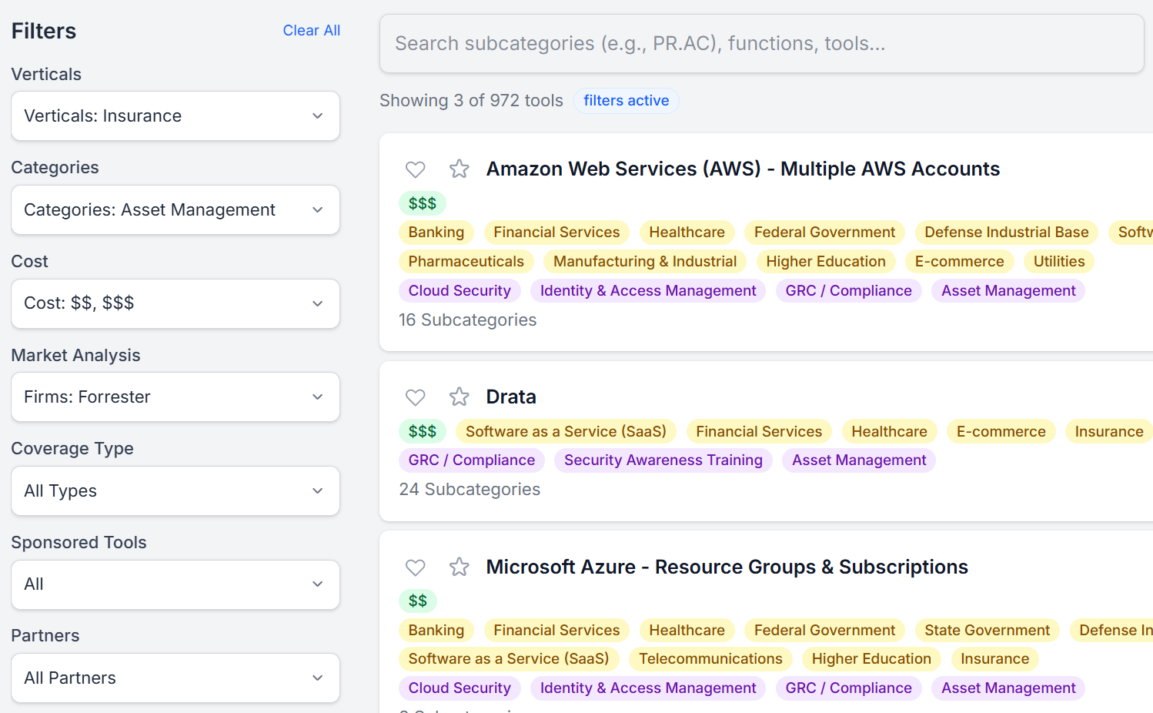This screenshot has width=1153, height=713.
Task: Open the Firms: Forrester dropdown
Action: click(x=175, y=397)
